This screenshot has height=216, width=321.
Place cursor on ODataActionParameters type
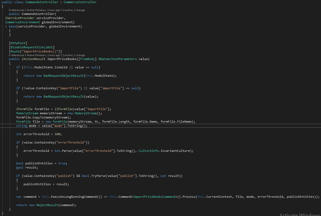(x=117, y=59)
